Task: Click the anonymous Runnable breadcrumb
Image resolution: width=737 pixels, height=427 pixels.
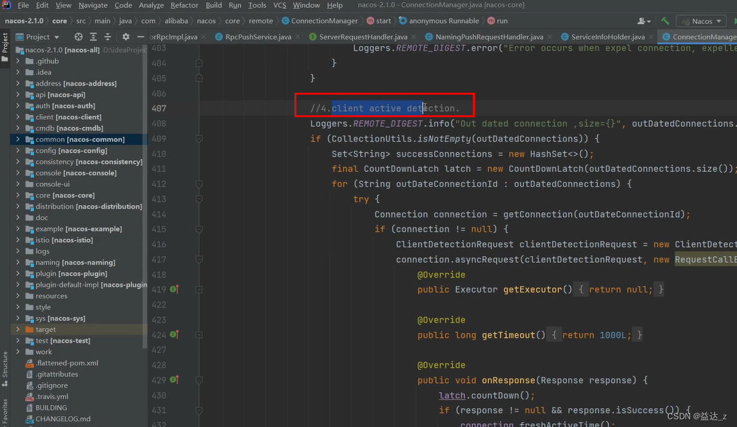Action: [439, 21]
